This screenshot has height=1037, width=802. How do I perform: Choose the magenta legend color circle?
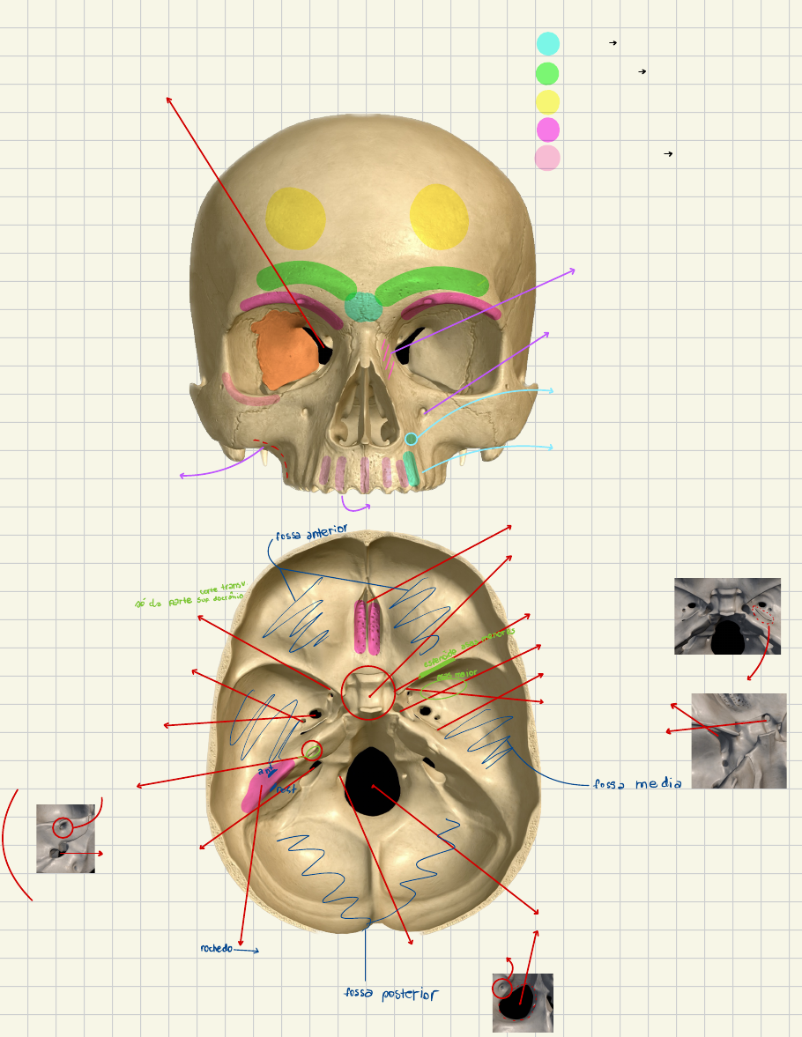(x=548, y=130)
